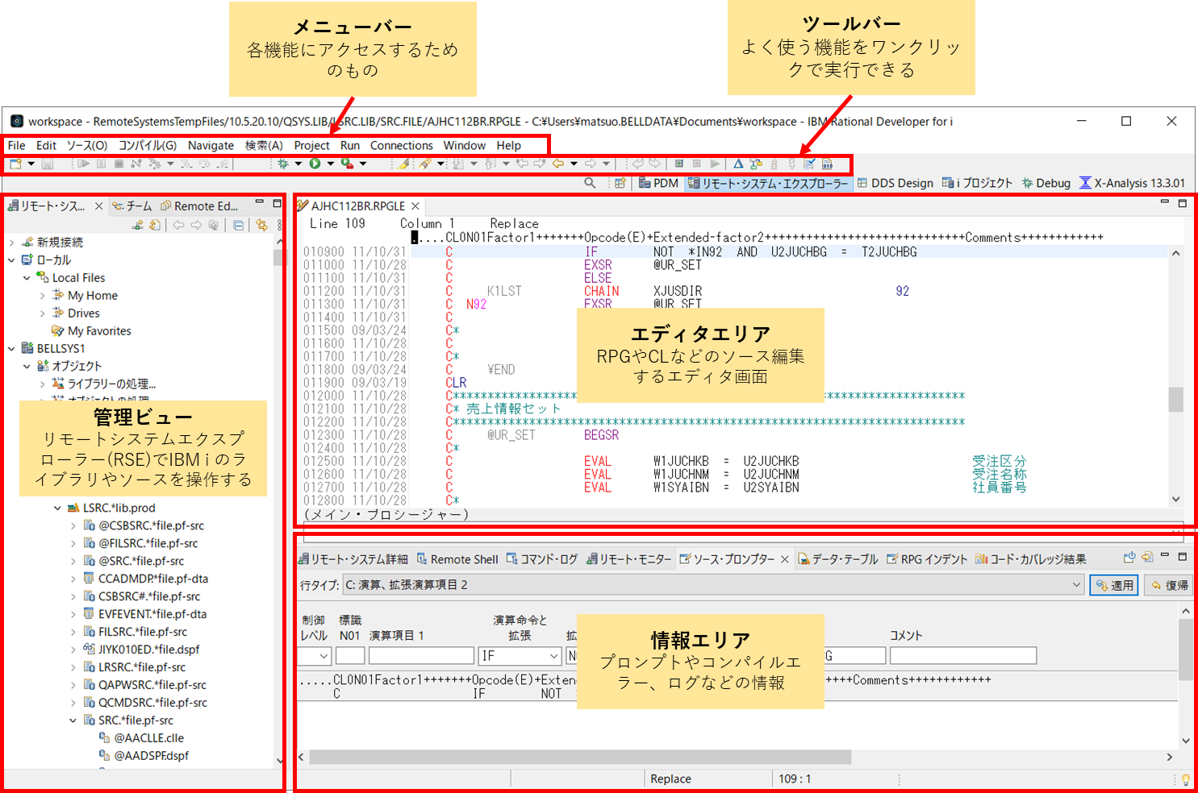
Task: Close the ソース・プロンプター view tab
Action: 784,559
